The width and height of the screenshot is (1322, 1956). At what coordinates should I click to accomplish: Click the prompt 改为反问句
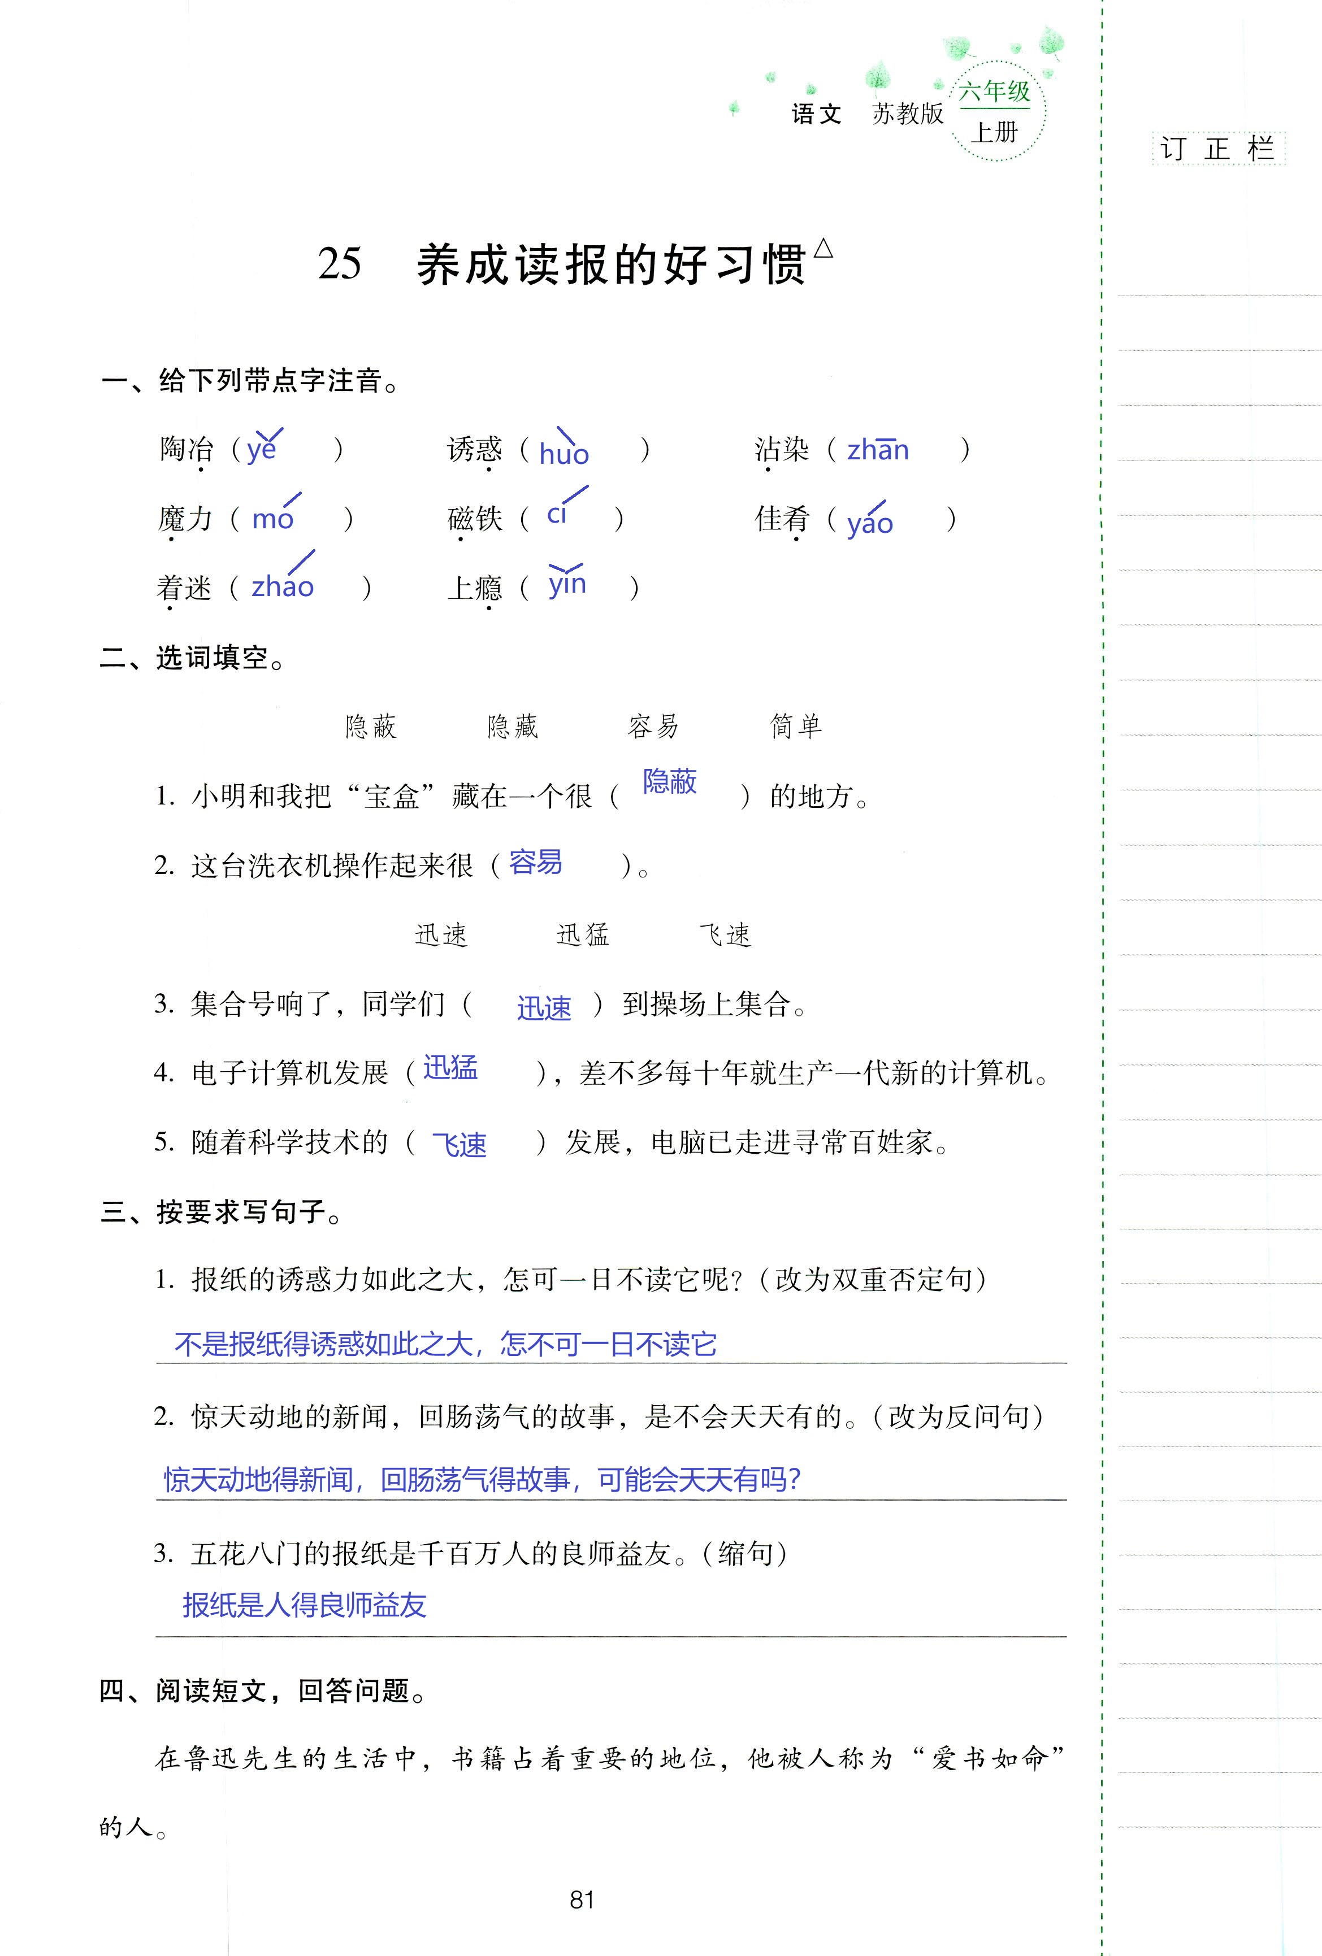pyautogui.click(x=958, y=1416)
